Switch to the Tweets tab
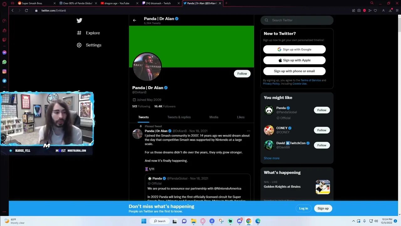The width and height of the screenshot is (401, 226). pyautogui.click(x=143, y=117)
